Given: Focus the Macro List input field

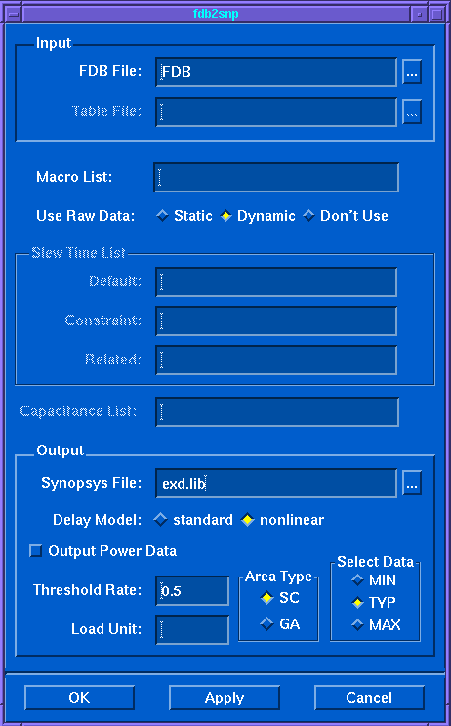Looking at the screenshot, I should pyautogui.click(x=276, y=177).
